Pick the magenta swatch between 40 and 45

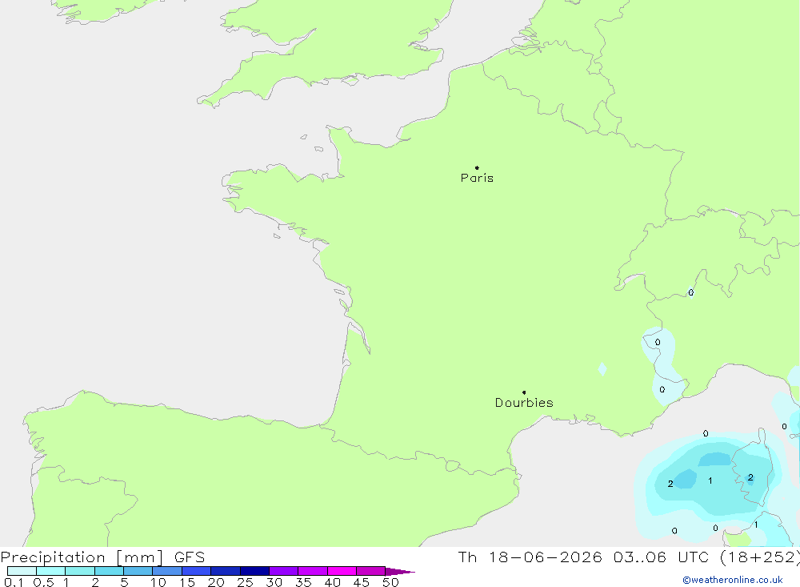[342, 571]
